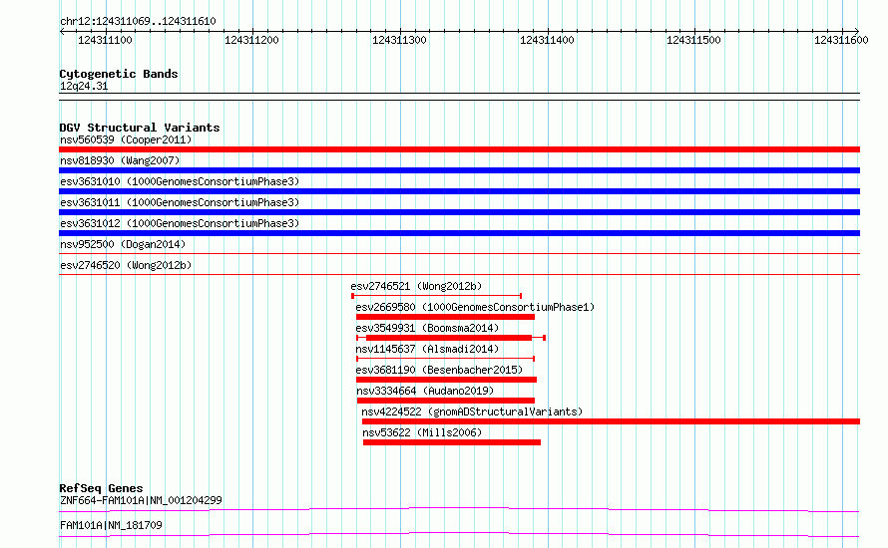Open variant nsv4224522 (gnomADStructuralVariants) label
888x548 pixels.
tap(472, 411)
